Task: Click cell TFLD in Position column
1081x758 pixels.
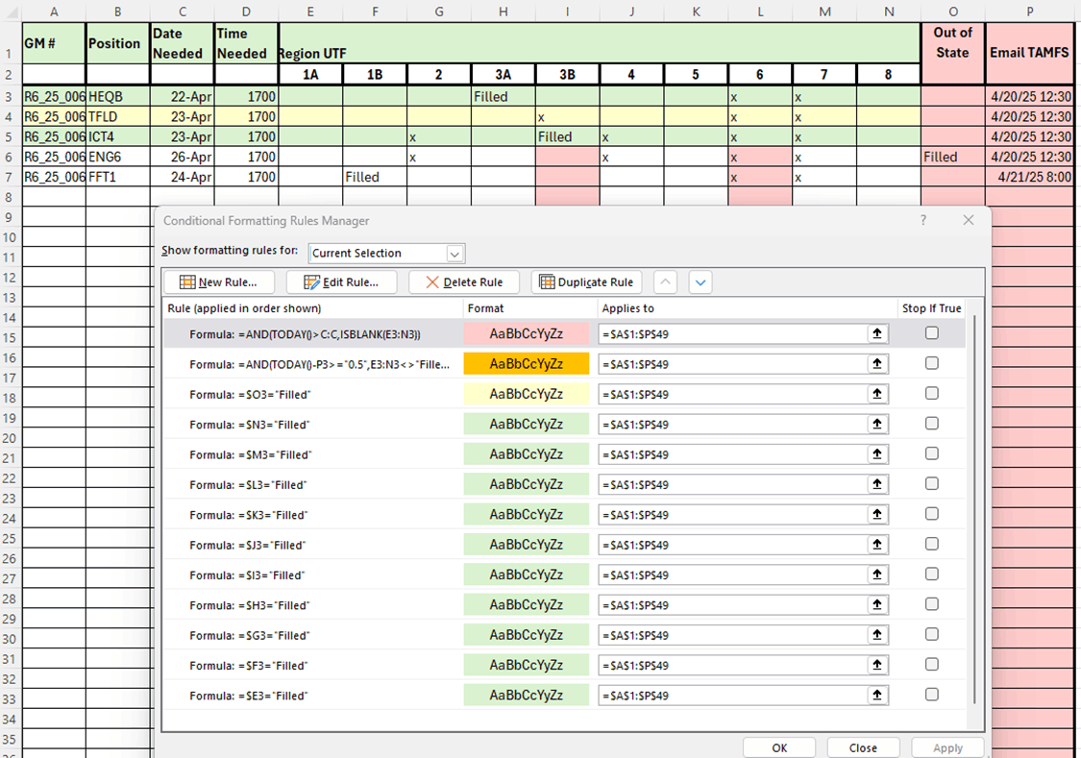Action: 118,116
